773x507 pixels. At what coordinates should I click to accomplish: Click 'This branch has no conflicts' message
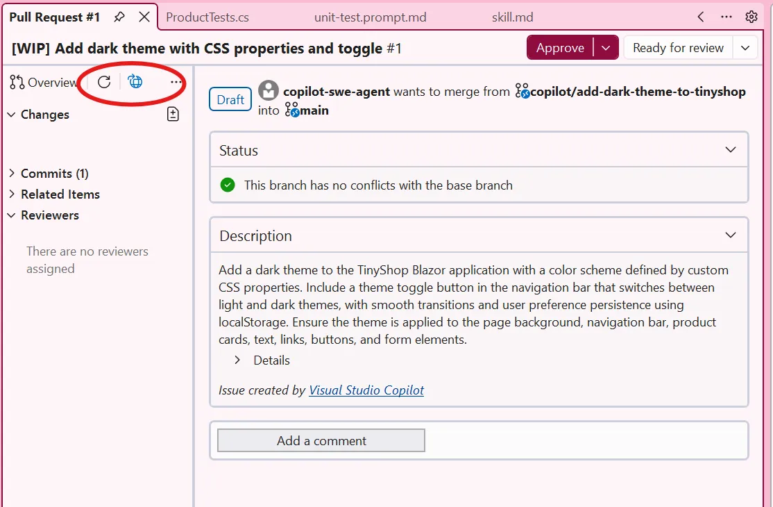pos(378,185)
